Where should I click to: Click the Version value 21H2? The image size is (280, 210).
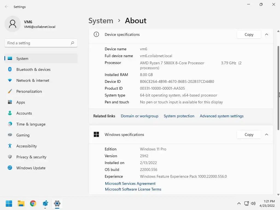(144, 156)
